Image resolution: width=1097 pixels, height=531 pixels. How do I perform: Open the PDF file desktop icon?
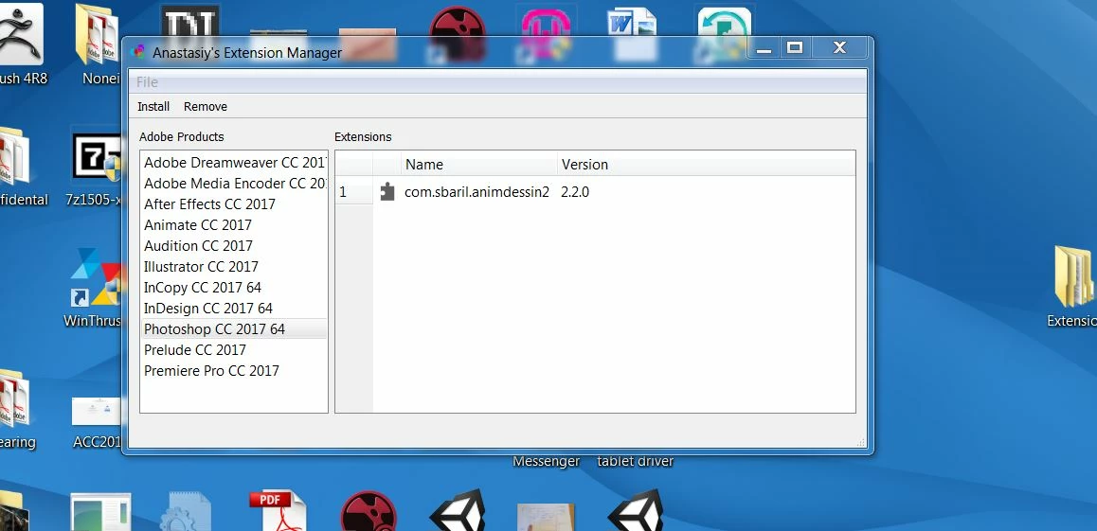[x=279, y=511]
